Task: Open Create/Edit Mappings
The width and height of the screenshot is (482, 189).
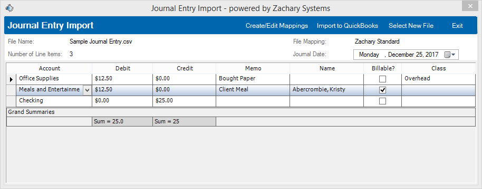Action: coord(277,26)
